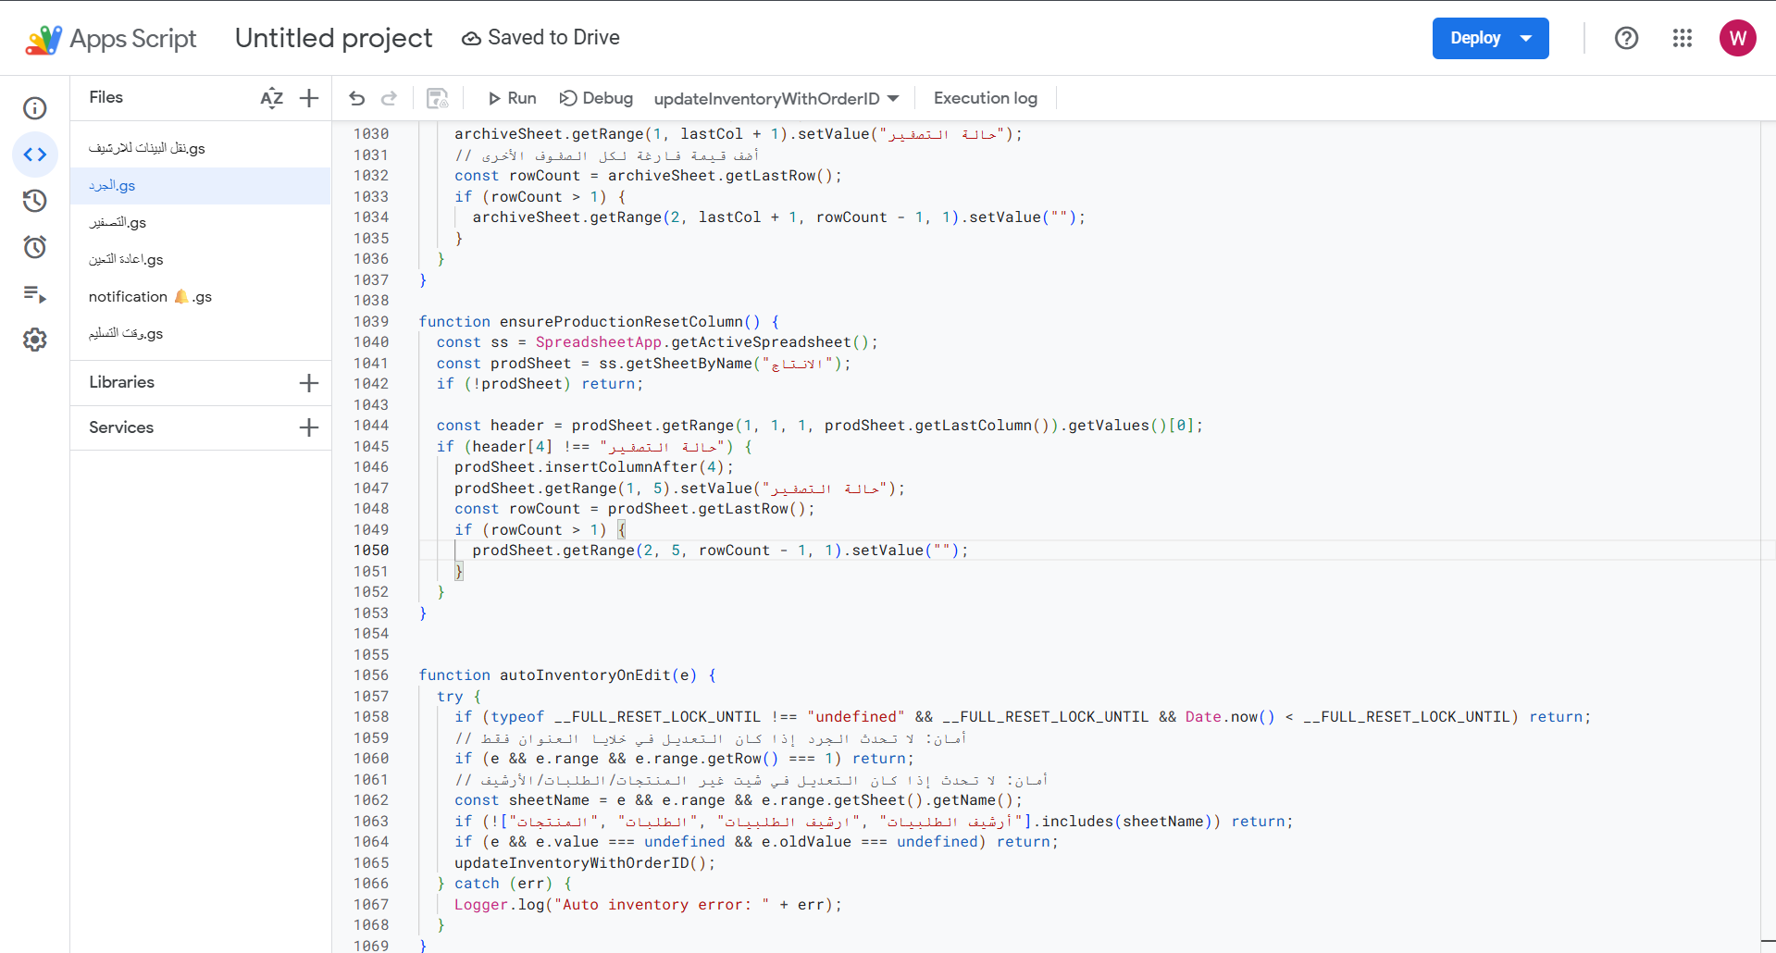
Task: Open the Triggers alarm clock icon
Action: tap(35, 247)
